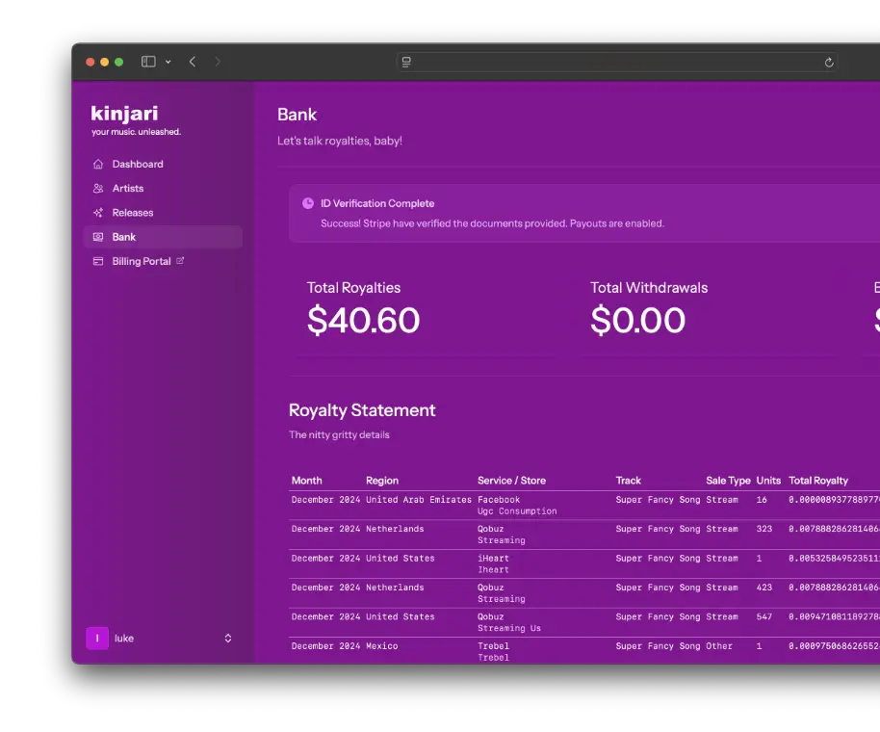This screenshot has height=732, width=880.
Task: Toggle the browser sidebar panel button
Action: click(148, 62)
